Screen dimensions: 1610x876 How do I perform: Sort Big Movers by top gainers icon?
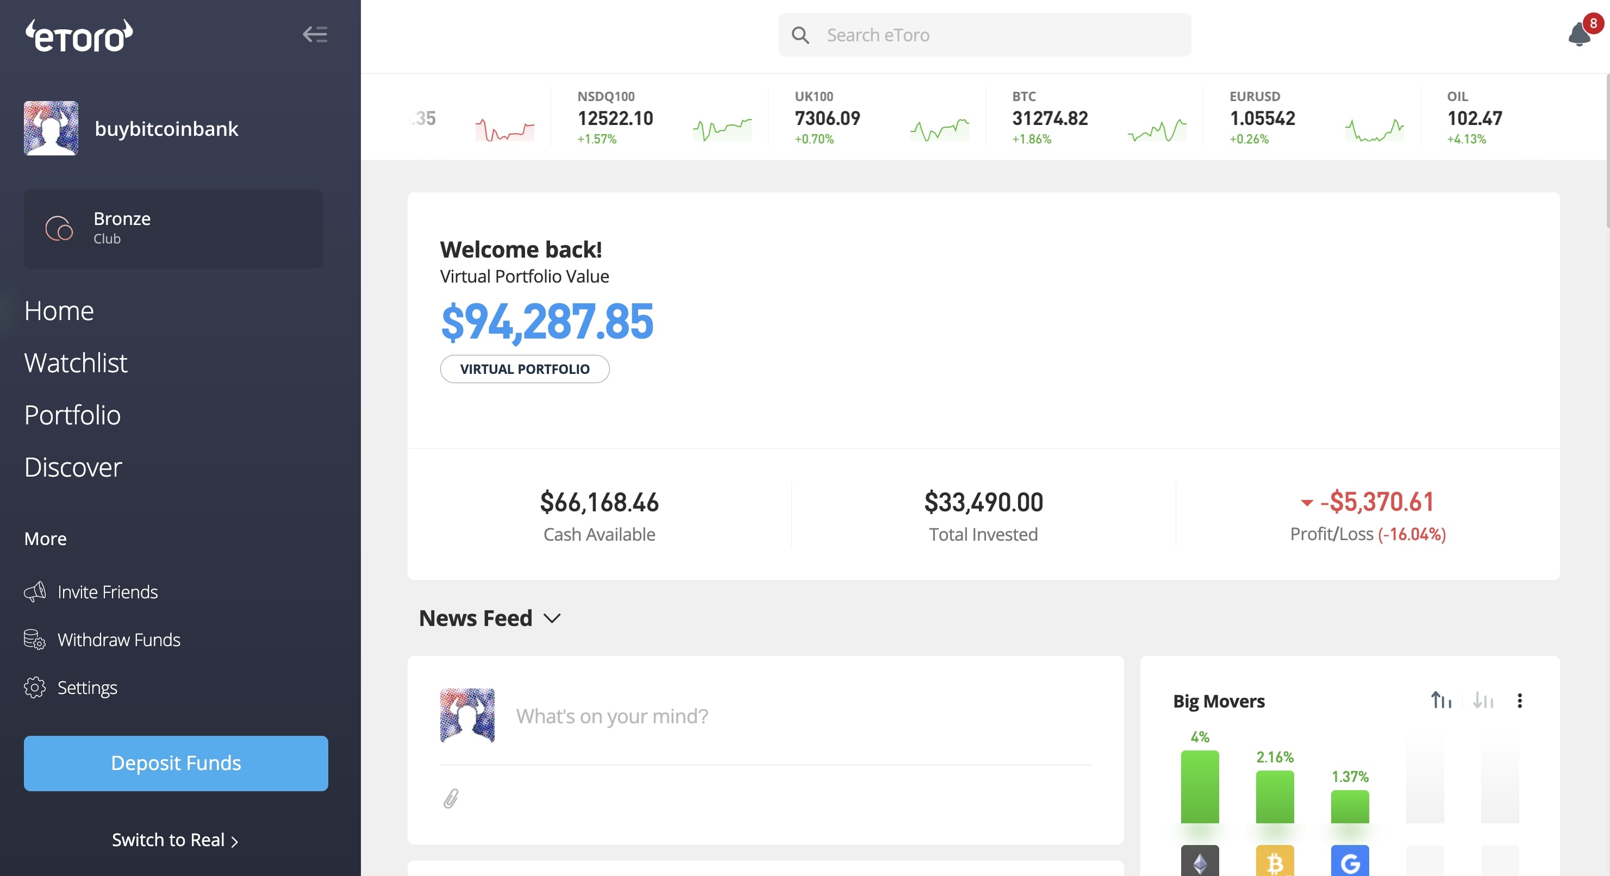(x=1441, y=700)
